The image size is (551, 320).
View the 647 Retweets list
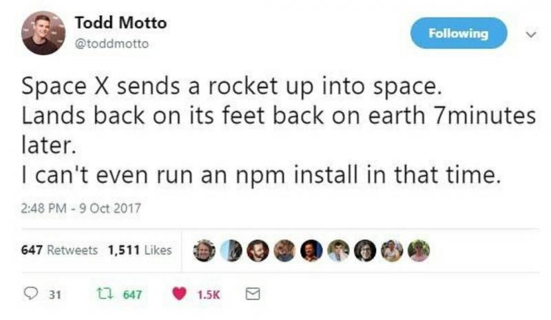coord(60,250)
